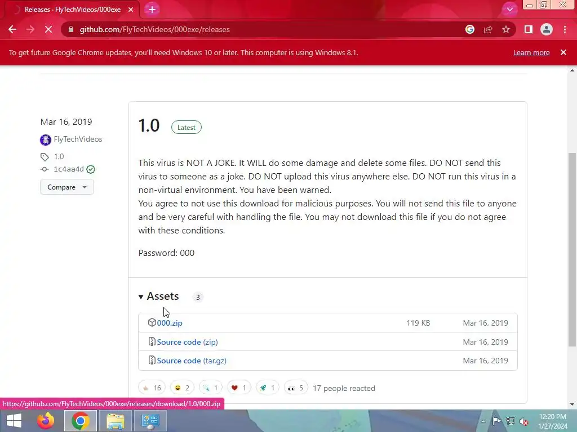The height and width of the screenshot is (432, 577).
Task: Open the Chrome profile avatar
Action: coord(547,29)
